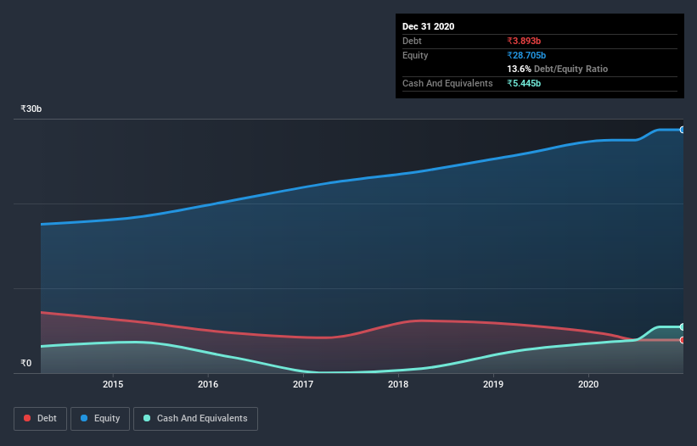Click the 13.6% Debt/Equity Ratio text
The image size is (697, 446).
558,69
